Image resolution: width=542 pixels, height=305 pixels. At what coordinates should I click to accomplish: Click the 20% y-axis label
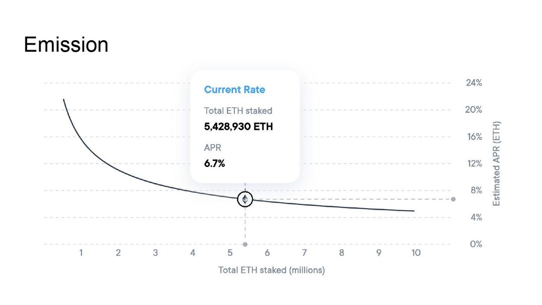click(474, 110)
